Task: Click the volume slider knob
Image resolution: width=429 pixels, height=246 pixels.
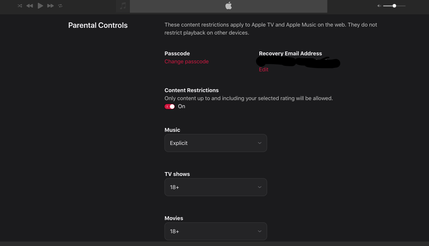Action: coord(394,6)
